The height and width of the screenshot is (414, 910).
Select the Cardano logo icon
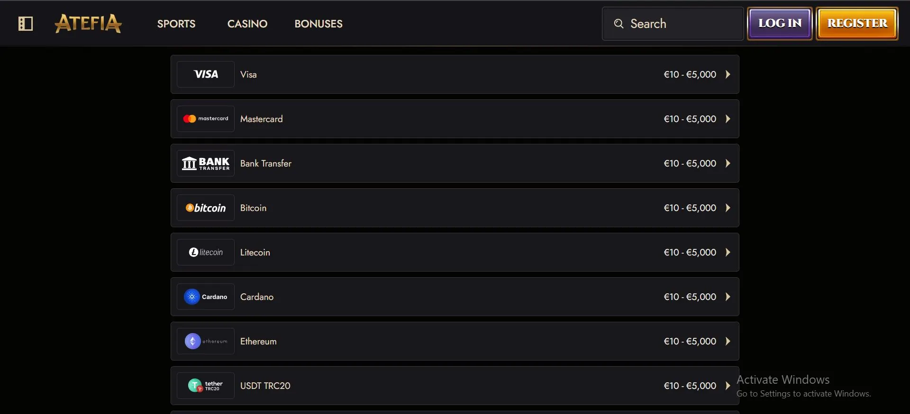coord(206,297)
